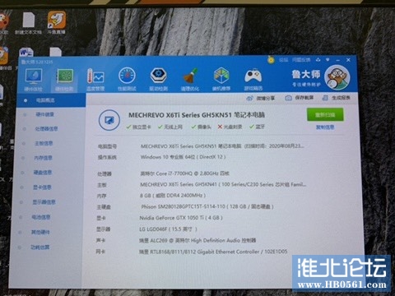Open 清理优化 broom icon

coord(190,76)
